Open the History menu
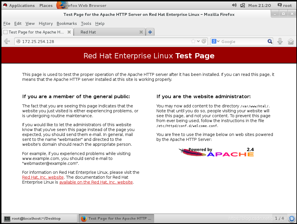The height and width of the screenshot is (224, 297). 46,24
